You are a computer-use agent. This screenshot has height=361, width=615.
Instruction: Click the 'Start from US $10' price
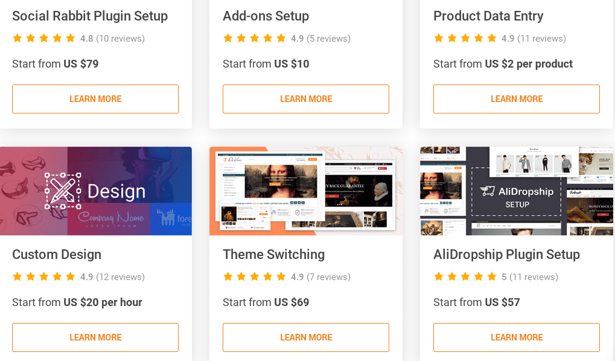coord(266,64)
